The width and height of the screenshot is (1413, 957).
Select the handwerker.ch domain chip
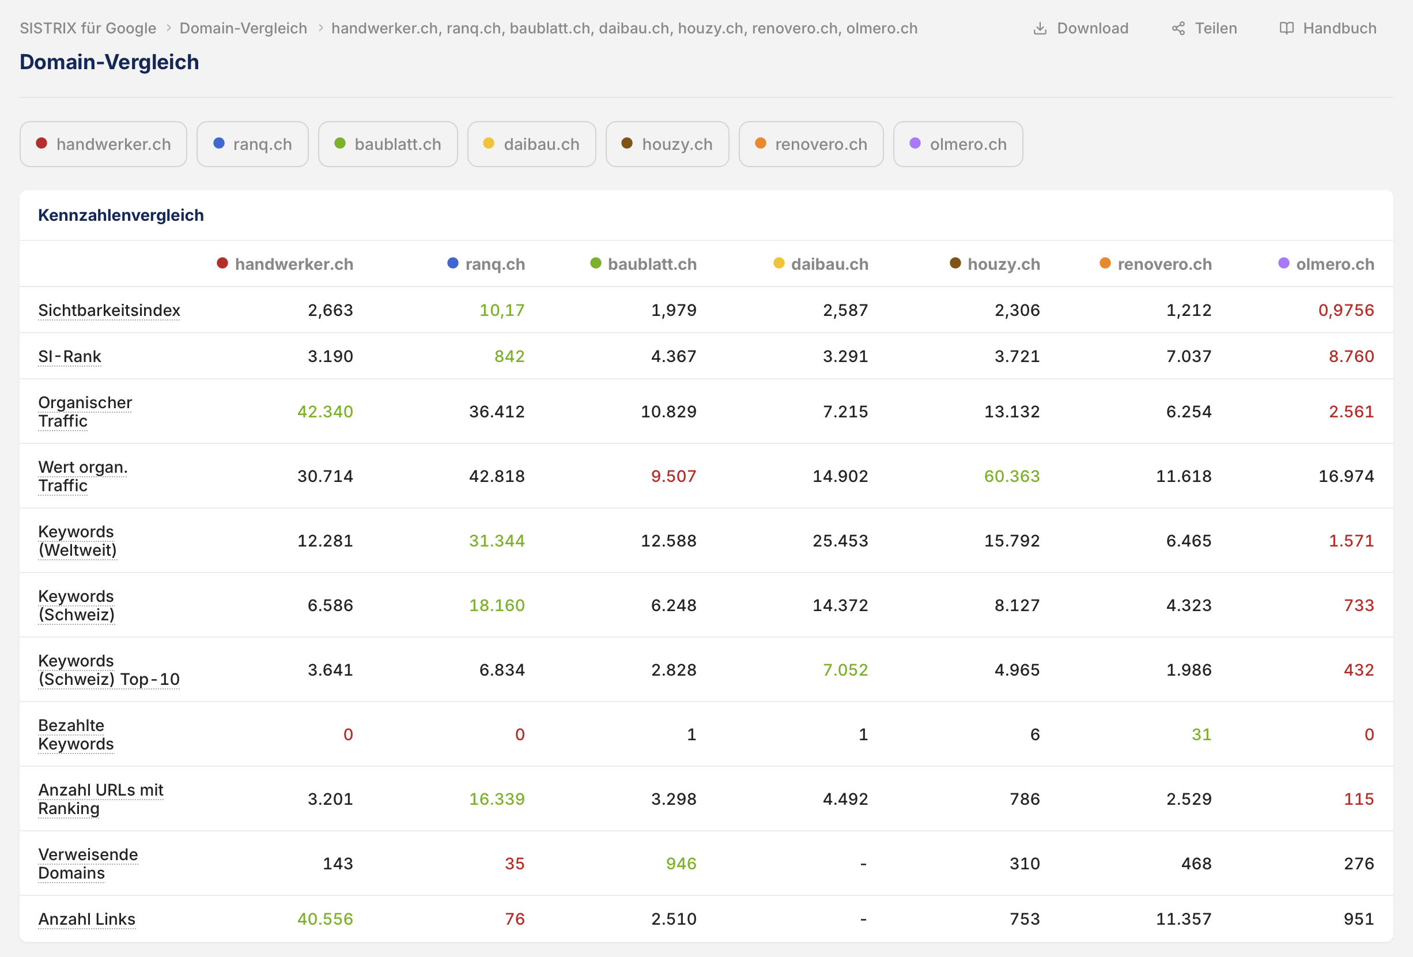click(x=103, y=144)
